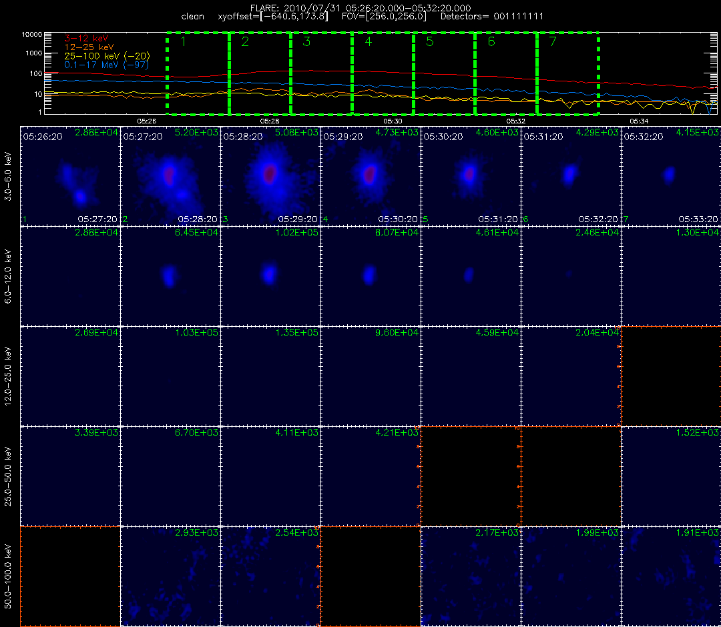The image size is (721, 627).
Task: Select the 6.0-12.0 keV panel labeled 4.61E+04
Action: coord(471,277)
